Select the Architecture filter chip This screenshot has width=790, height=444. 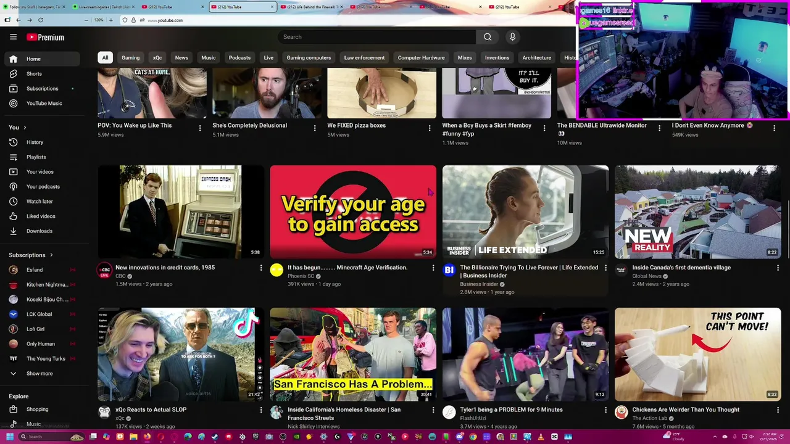536,57
